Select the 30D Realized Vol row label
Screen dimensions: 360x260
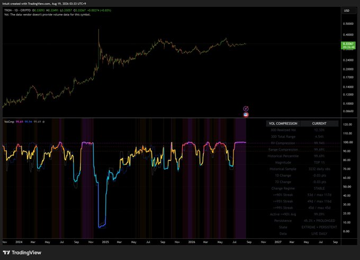pos(283,130)
